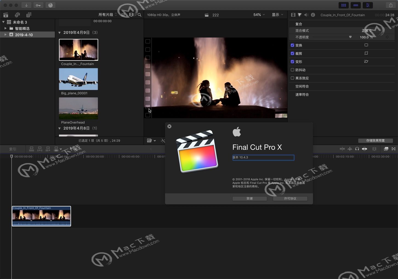The image size is (398, 279).
Task: Toggle skimming in the timeline
Action: coord(342,149)
